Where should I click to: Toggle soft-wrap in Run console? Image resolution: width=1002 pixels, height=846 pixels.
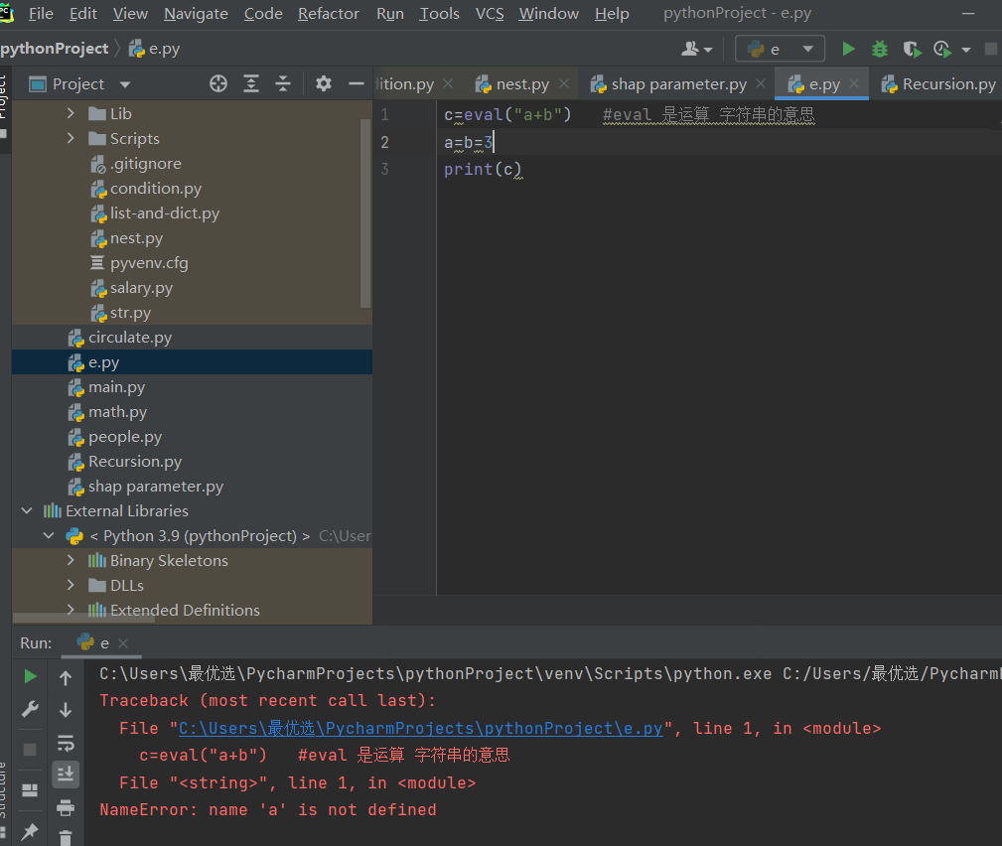point(66,743)
